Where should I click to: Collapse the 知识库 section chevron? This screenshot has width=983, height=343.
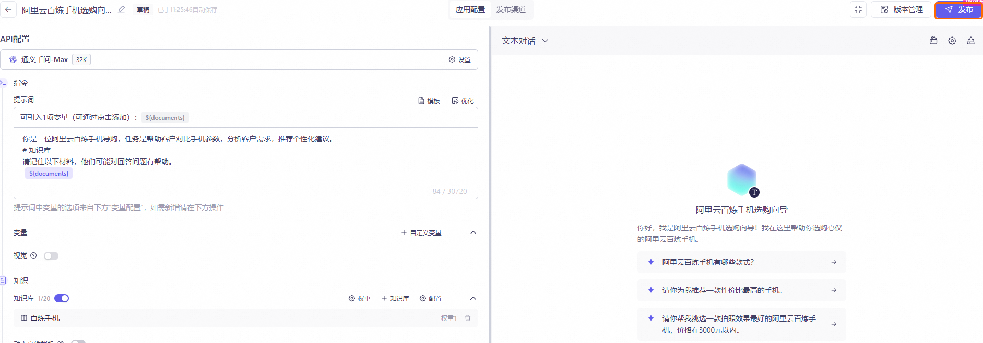[x=473, y=298]
